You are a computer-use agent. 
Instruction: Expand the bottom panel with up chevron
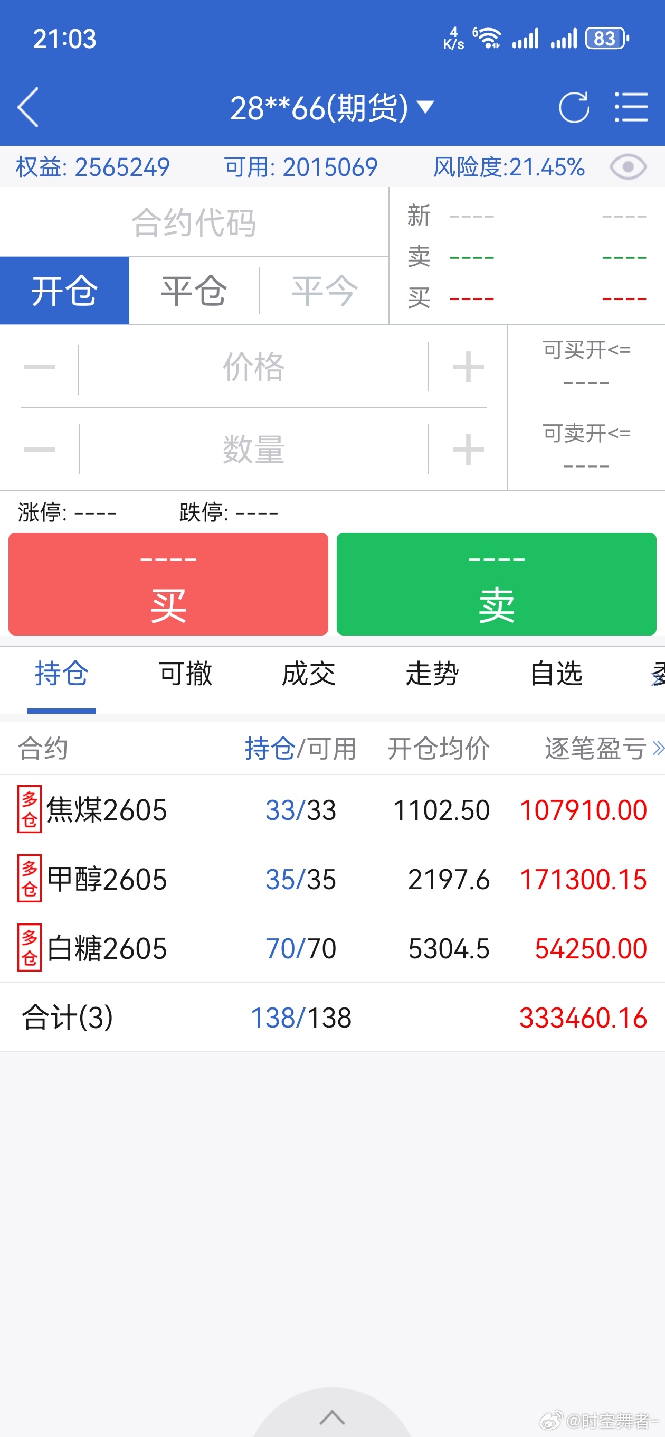(332, 1416)
